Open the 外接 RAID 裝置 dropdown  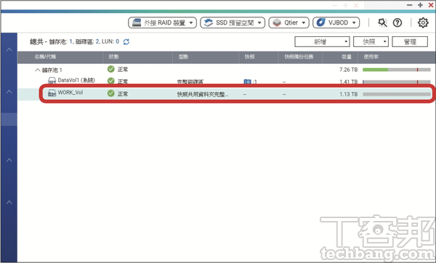(162, 22)
